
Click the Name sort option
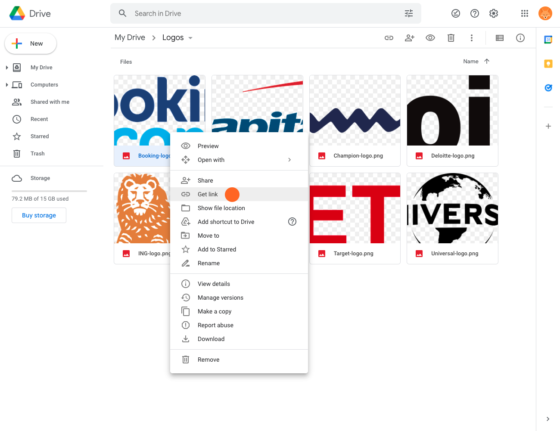point(471,62)
